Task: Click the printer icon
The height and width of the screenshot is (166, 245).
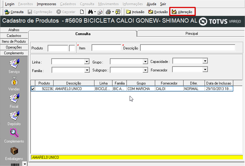Action: [108, 12]
